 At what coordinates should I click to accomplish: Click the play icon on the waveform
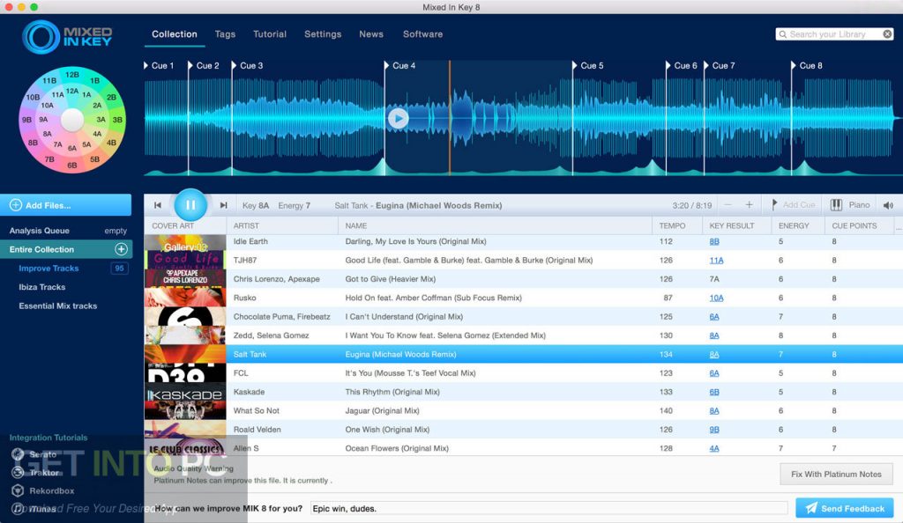[398, 118]
